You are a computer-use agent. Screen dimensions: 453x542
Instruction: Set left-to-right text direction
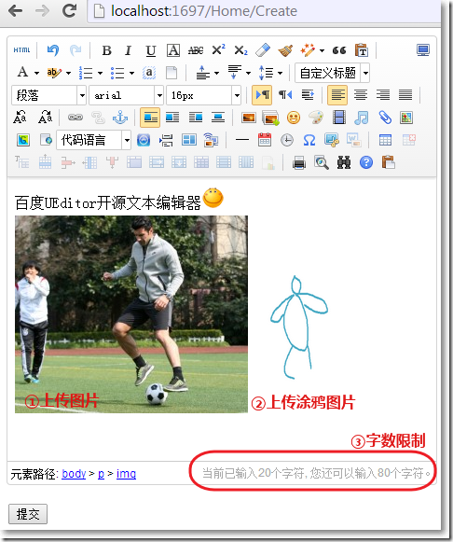coord(262,95)
